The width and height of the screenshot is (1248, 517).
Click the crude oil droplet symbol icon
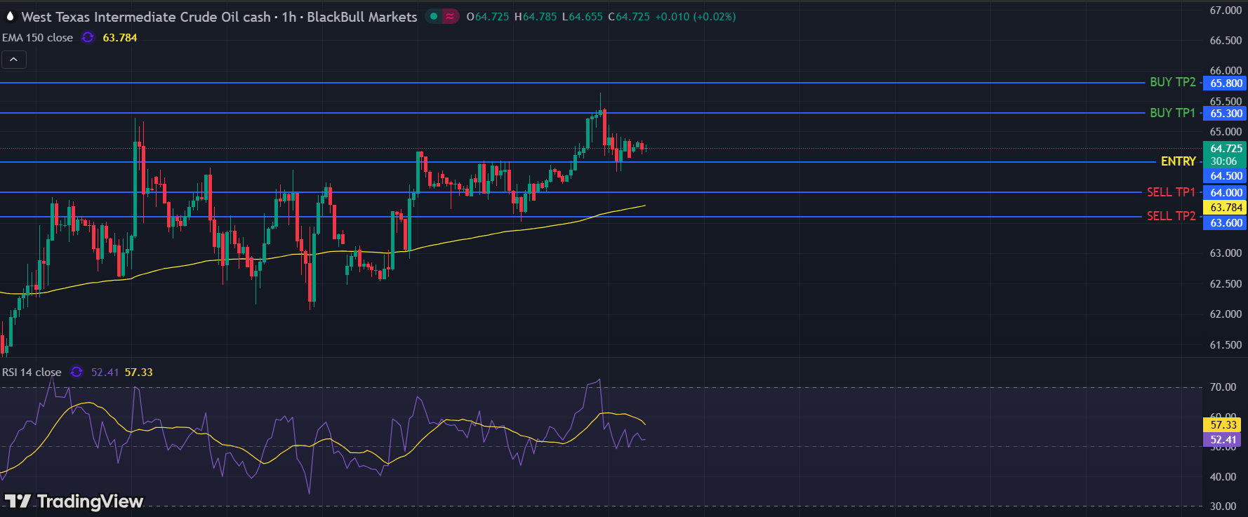(x=10, y=16)
